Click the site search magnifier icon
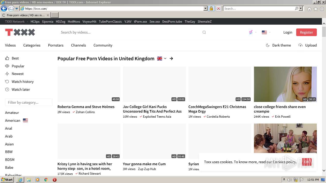The image size is (326, 183). (x=204, y=32)
